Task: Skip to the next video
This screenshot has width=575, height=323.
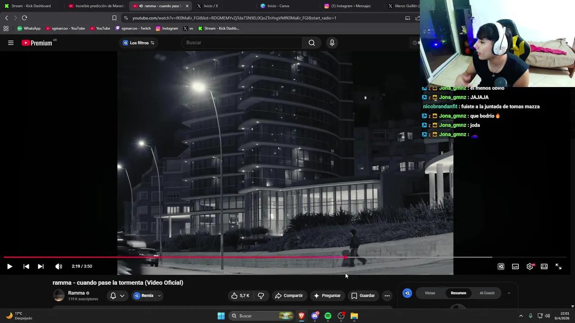Action: [x=40, y=266]
